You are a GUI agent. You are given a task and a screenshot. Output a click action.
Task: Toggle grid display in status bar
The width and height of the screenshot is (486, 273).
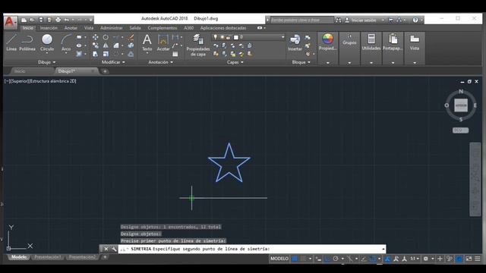pyautogui.click(x=295, y=259)
